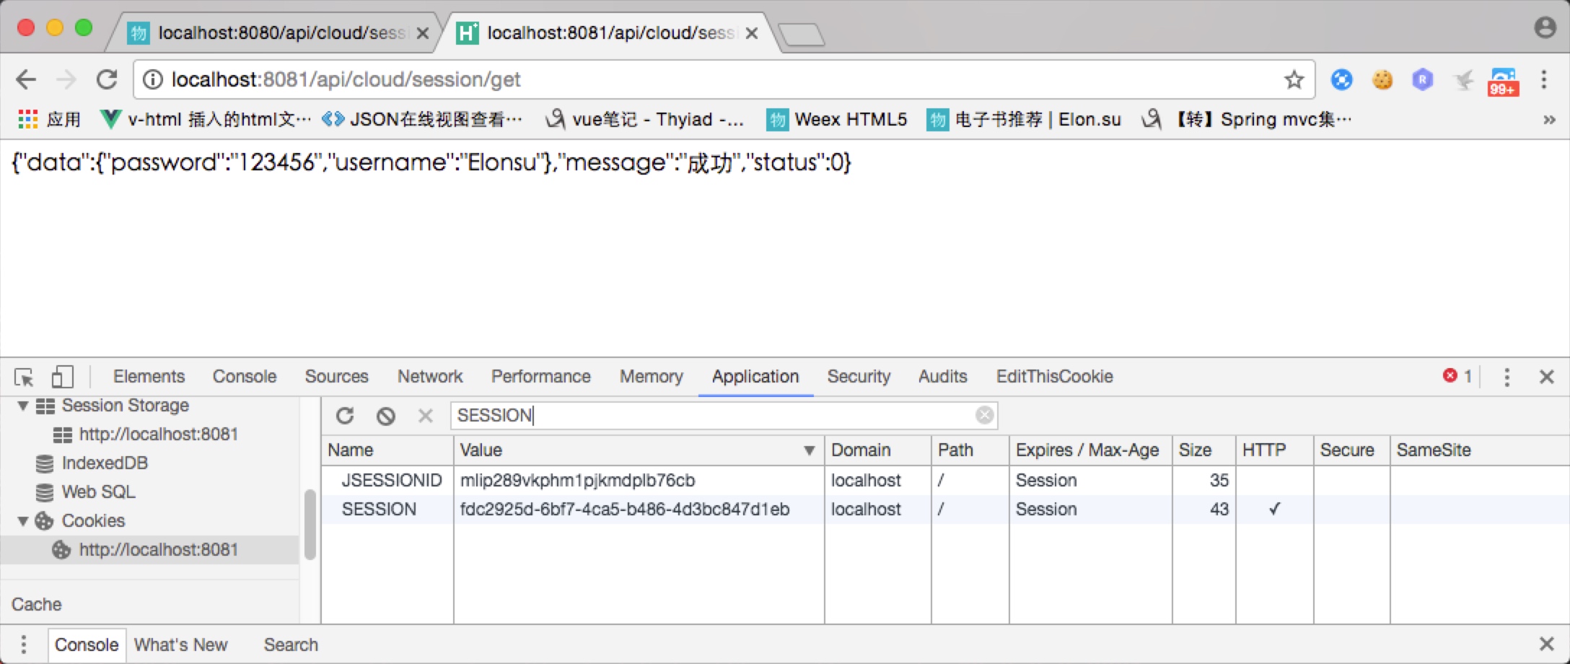
Task: Select the SESSION cookie row
Action: point(945,510)
